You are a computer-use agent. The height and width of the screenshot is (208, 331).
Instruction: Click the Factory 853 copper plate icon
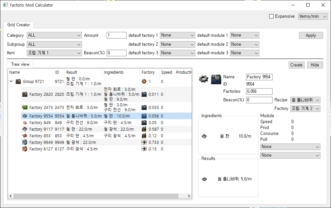pyautogui.click(x=25, y=136)
